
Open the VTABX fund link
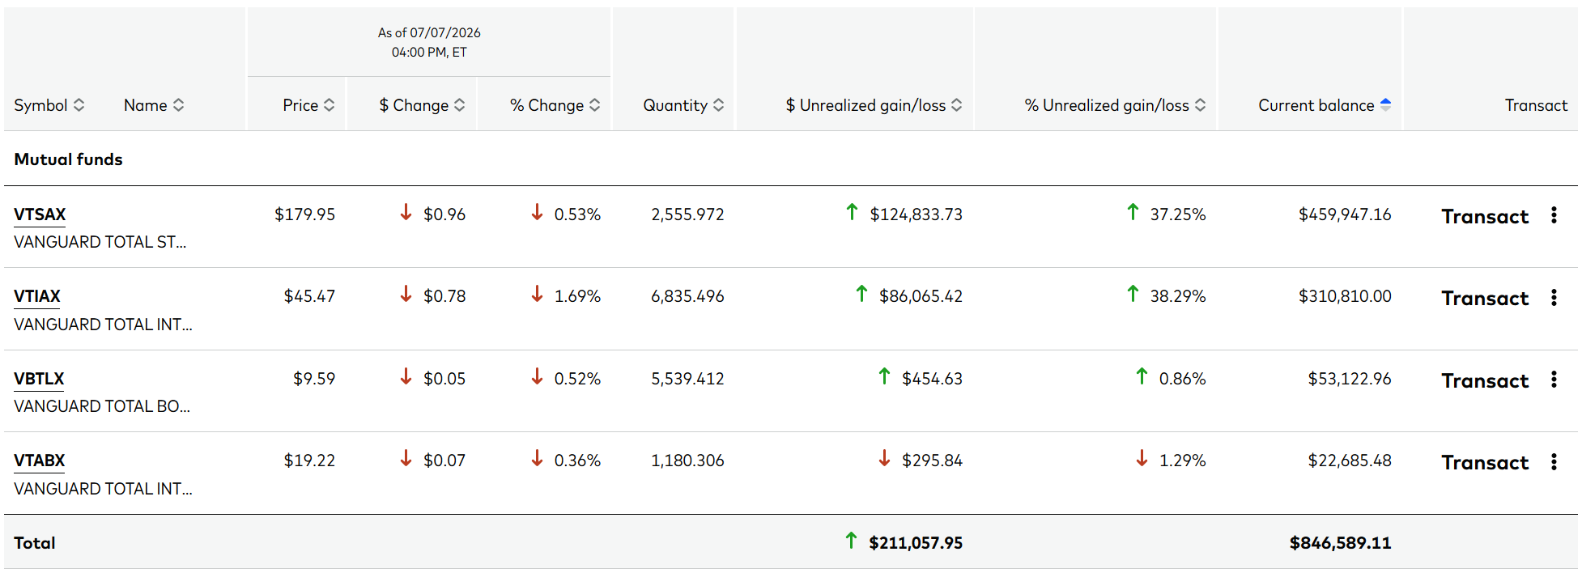tap(40, 461)
